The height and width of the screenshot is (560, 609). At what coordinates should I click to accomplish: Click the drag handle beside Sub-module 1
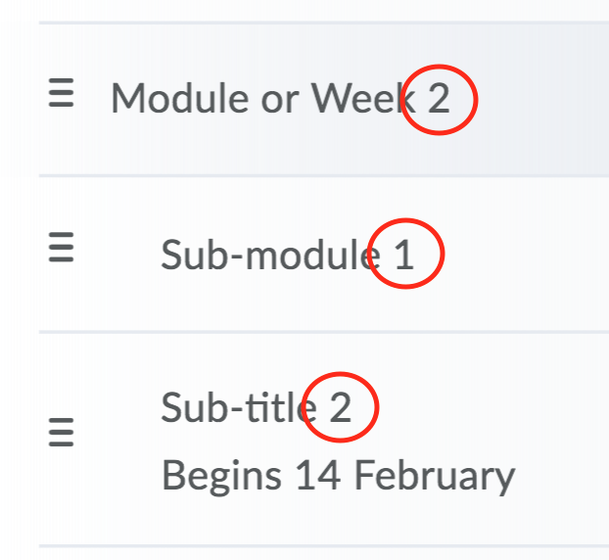62,251
